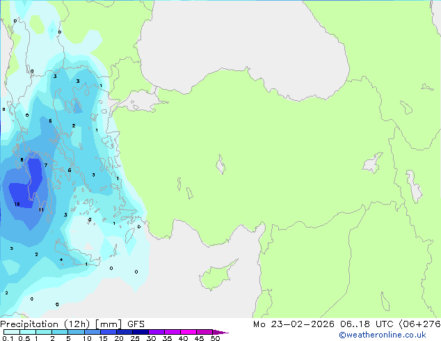Click the 25–30 mm dark blue legend swatch
441x341 pixels.
pyautogui.click(x=140, y=332)
